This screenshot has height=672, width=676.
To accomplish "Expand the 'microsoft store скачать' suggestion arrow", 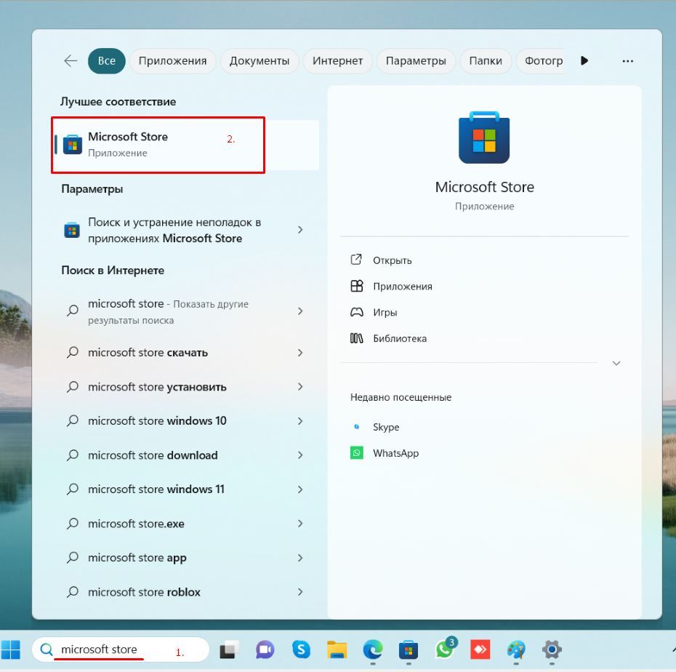I will pyautogui.click(x=300, y=353).
